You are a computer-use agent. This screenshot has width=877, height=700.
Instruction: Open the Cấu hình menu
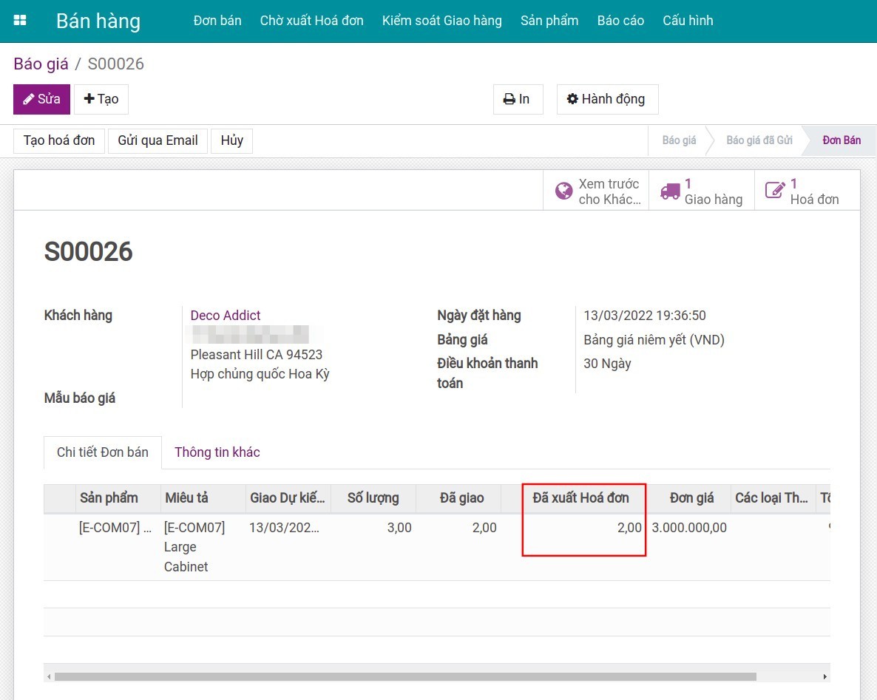tap(688, 21)
